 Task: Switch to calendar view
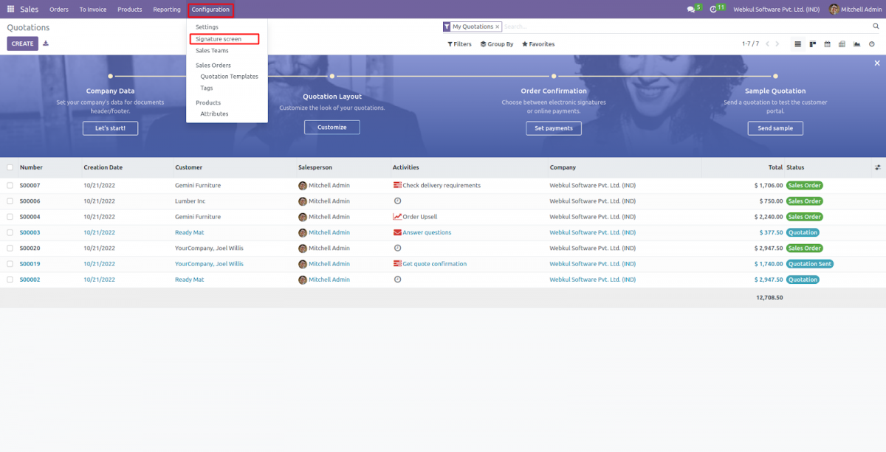tap(828, 44)
